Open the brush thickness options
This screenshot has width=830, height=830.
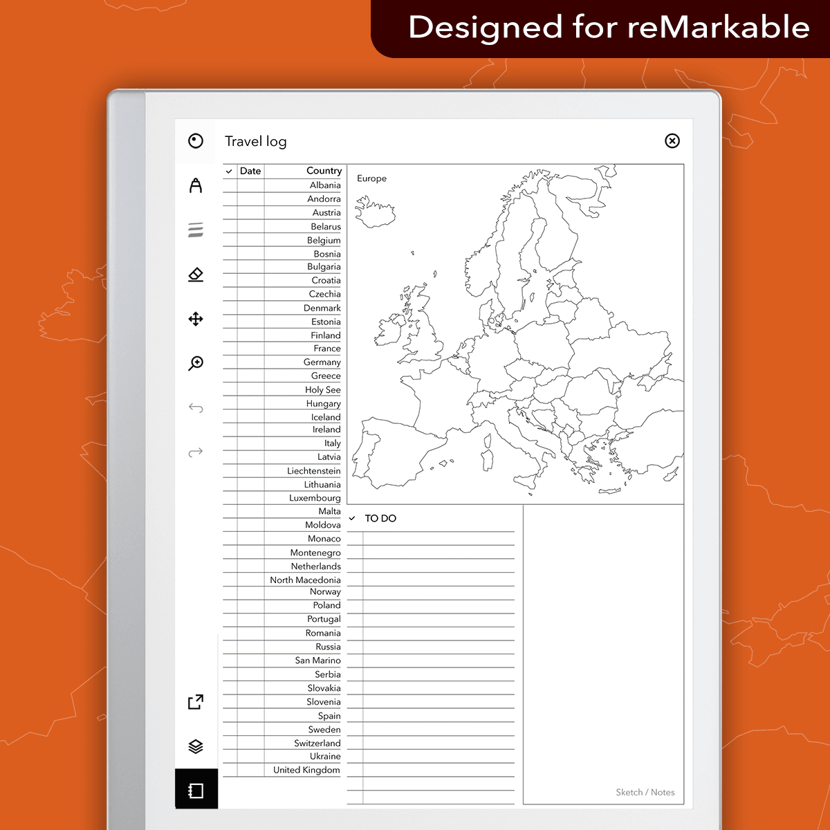pyautogui.click(x=196, y=229)
